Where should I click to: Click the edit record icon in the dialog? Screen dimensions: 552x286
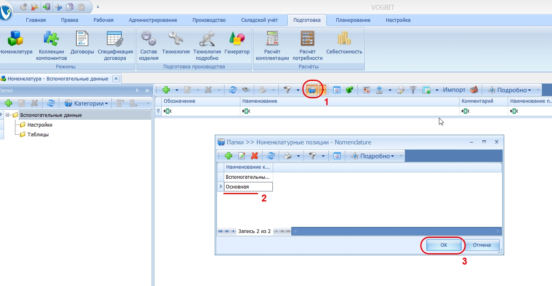[x=242, y=156]
